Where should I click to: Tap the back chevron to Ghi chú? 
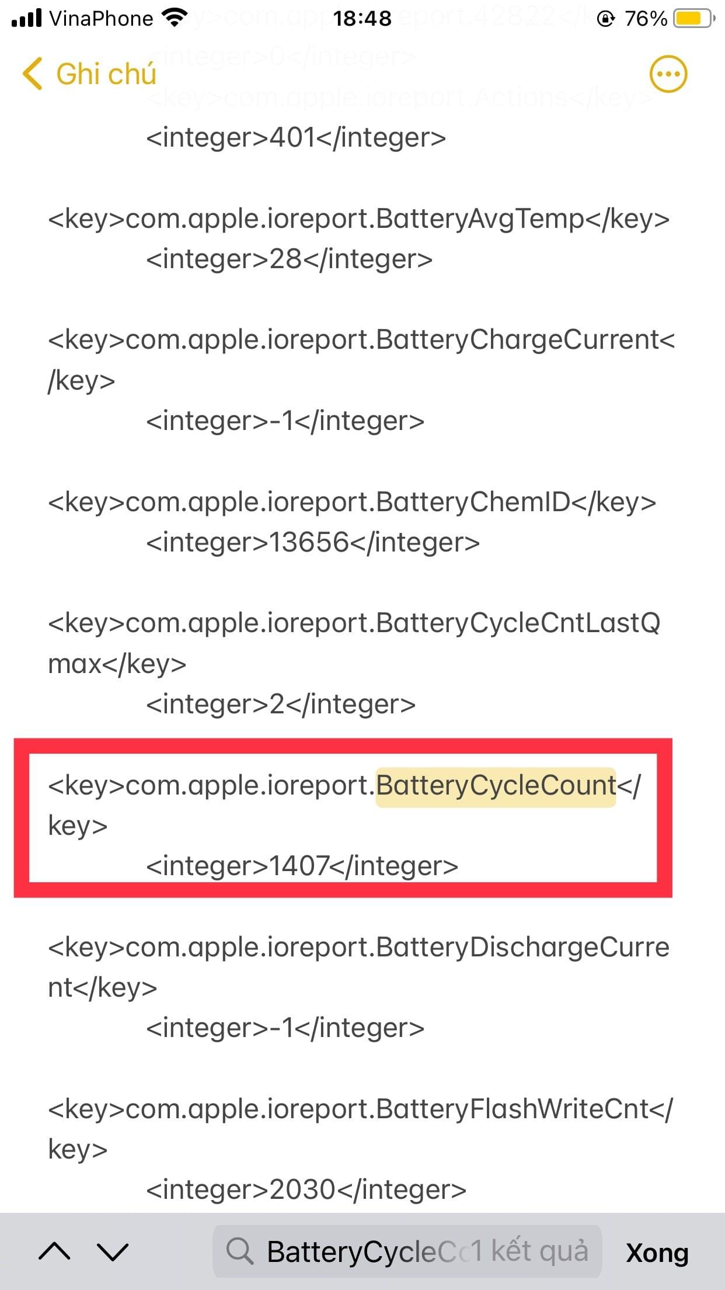[x=33, y=74]
